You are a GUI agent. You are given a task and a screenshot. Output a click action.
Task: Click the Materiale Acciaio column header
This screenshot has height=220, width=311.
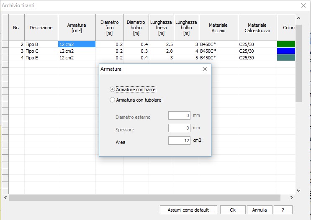coord(218,28)
